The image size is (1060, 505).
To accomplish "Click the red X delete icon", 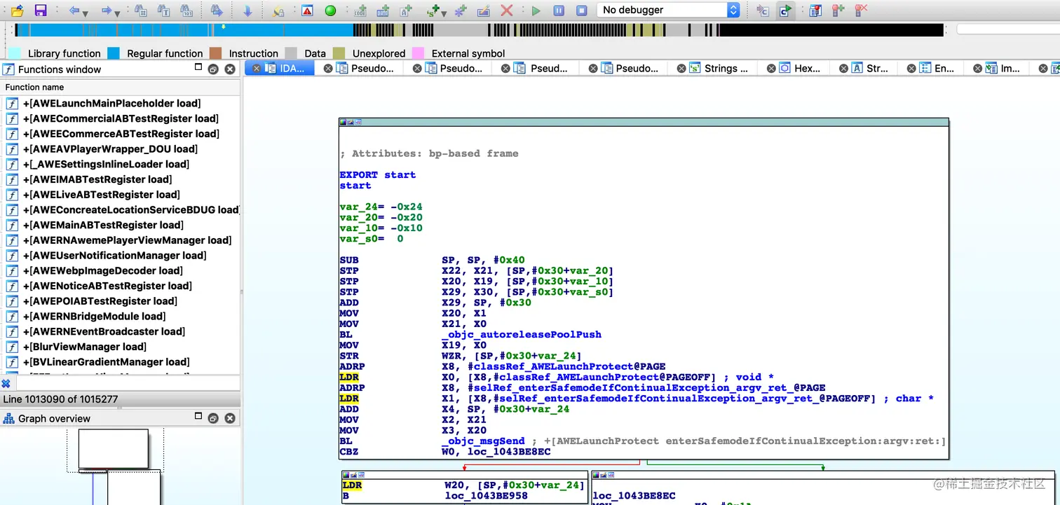I will click(506, 11).
